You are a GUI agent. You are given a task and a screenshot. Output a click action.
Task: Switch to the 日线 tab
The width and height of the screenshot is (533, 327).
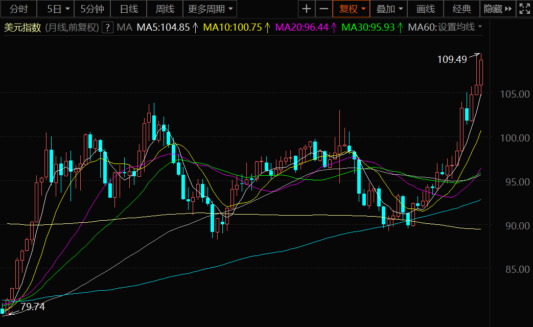129,9
